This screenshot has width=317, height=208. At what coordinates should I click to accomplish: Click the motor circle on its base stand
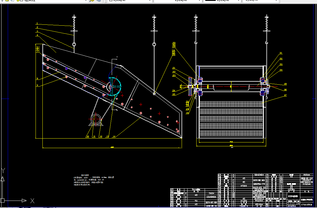coord(95,119)
